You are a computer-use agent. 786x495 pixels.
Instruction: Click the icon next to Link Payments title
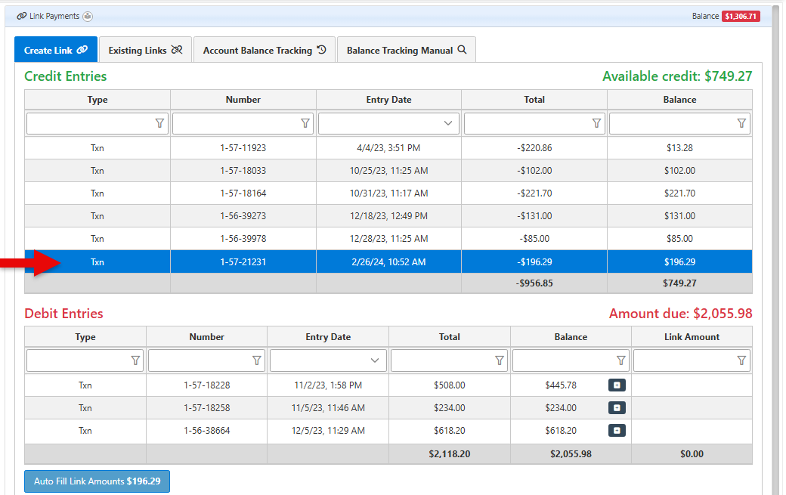[88, 16]
